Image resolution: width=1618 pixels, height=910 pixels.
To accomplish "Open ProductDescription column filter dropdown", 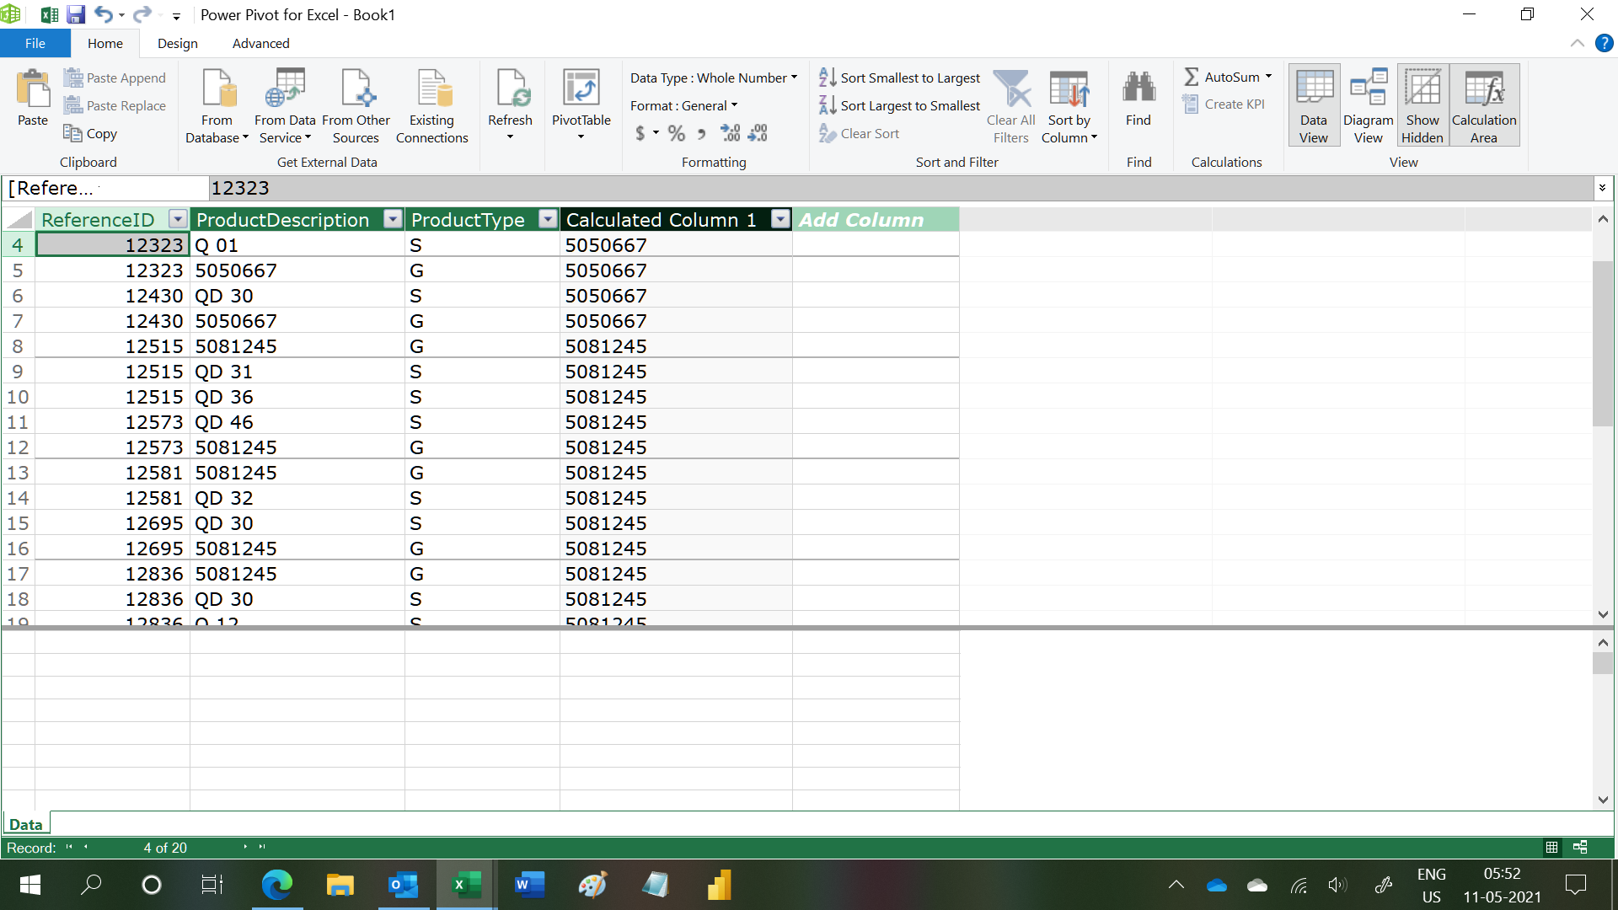I will point(393,219).
